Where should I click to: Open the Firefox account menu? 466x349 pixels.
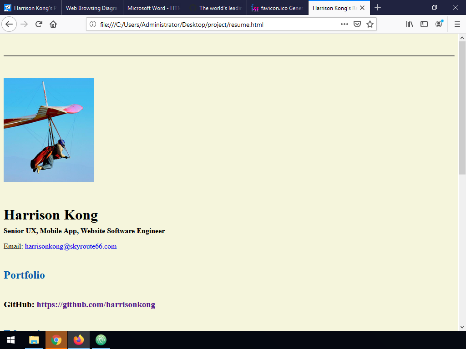pyautogui.click(x=439, y=25)
